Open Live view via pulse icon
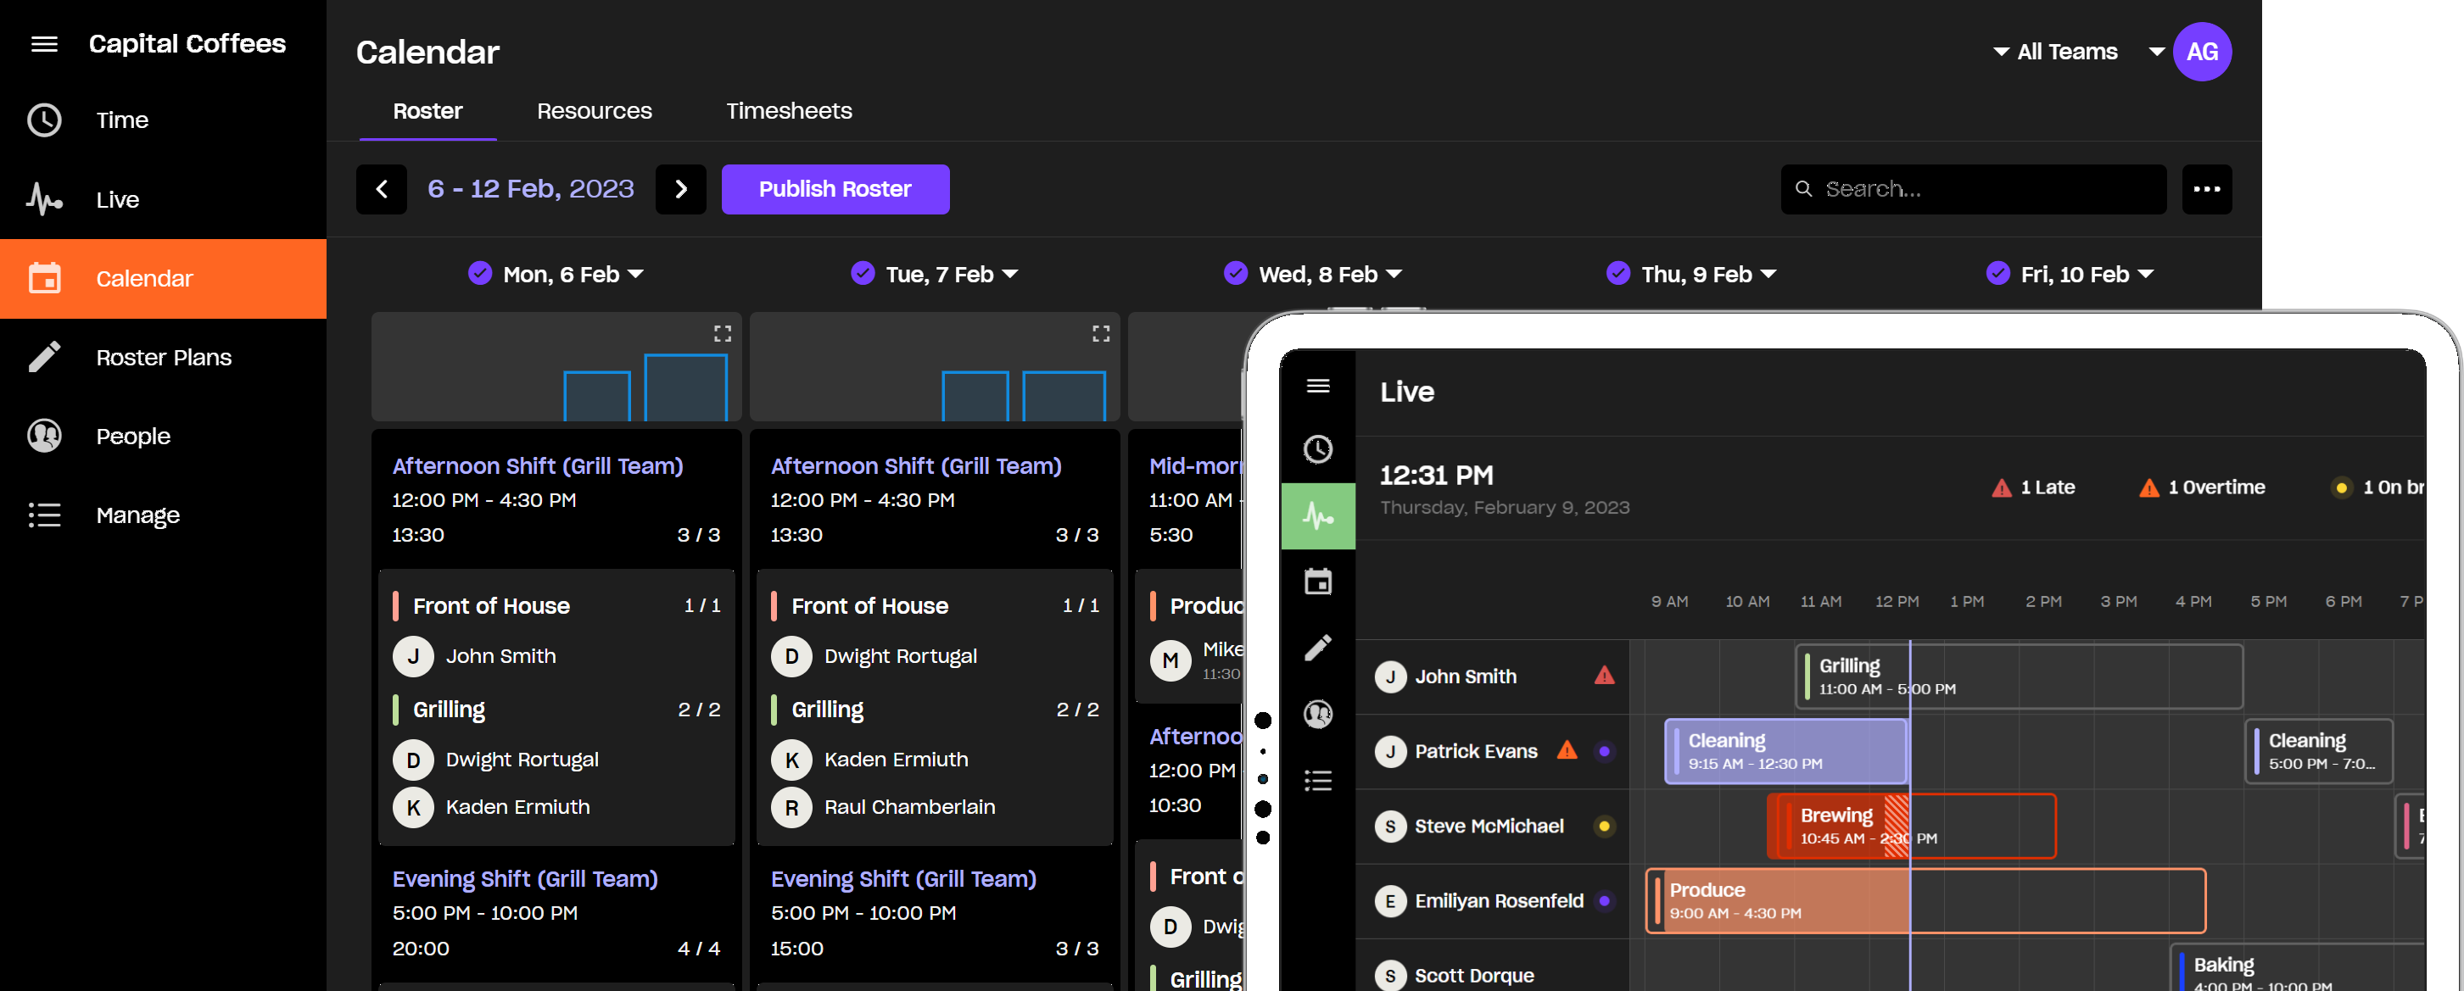The image size is (2464, 991). pyautogui.click(x=44, y=200)
